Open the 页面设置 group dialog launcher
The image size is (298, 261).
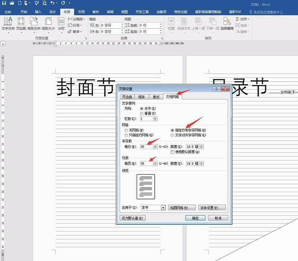[86, 38]
